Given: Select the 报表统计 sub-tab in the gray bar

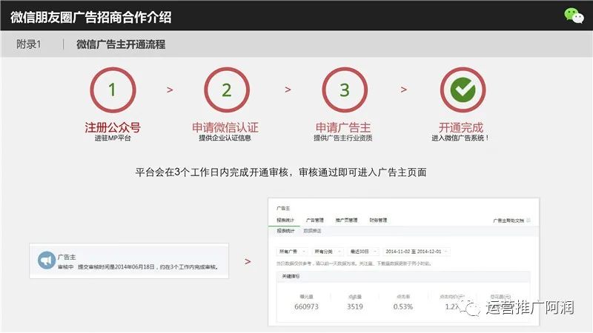Looking at the screenshot, I should coord(285,231).
